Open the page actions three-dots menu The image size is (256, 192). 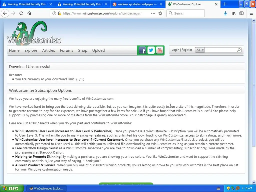pos(153,13)
